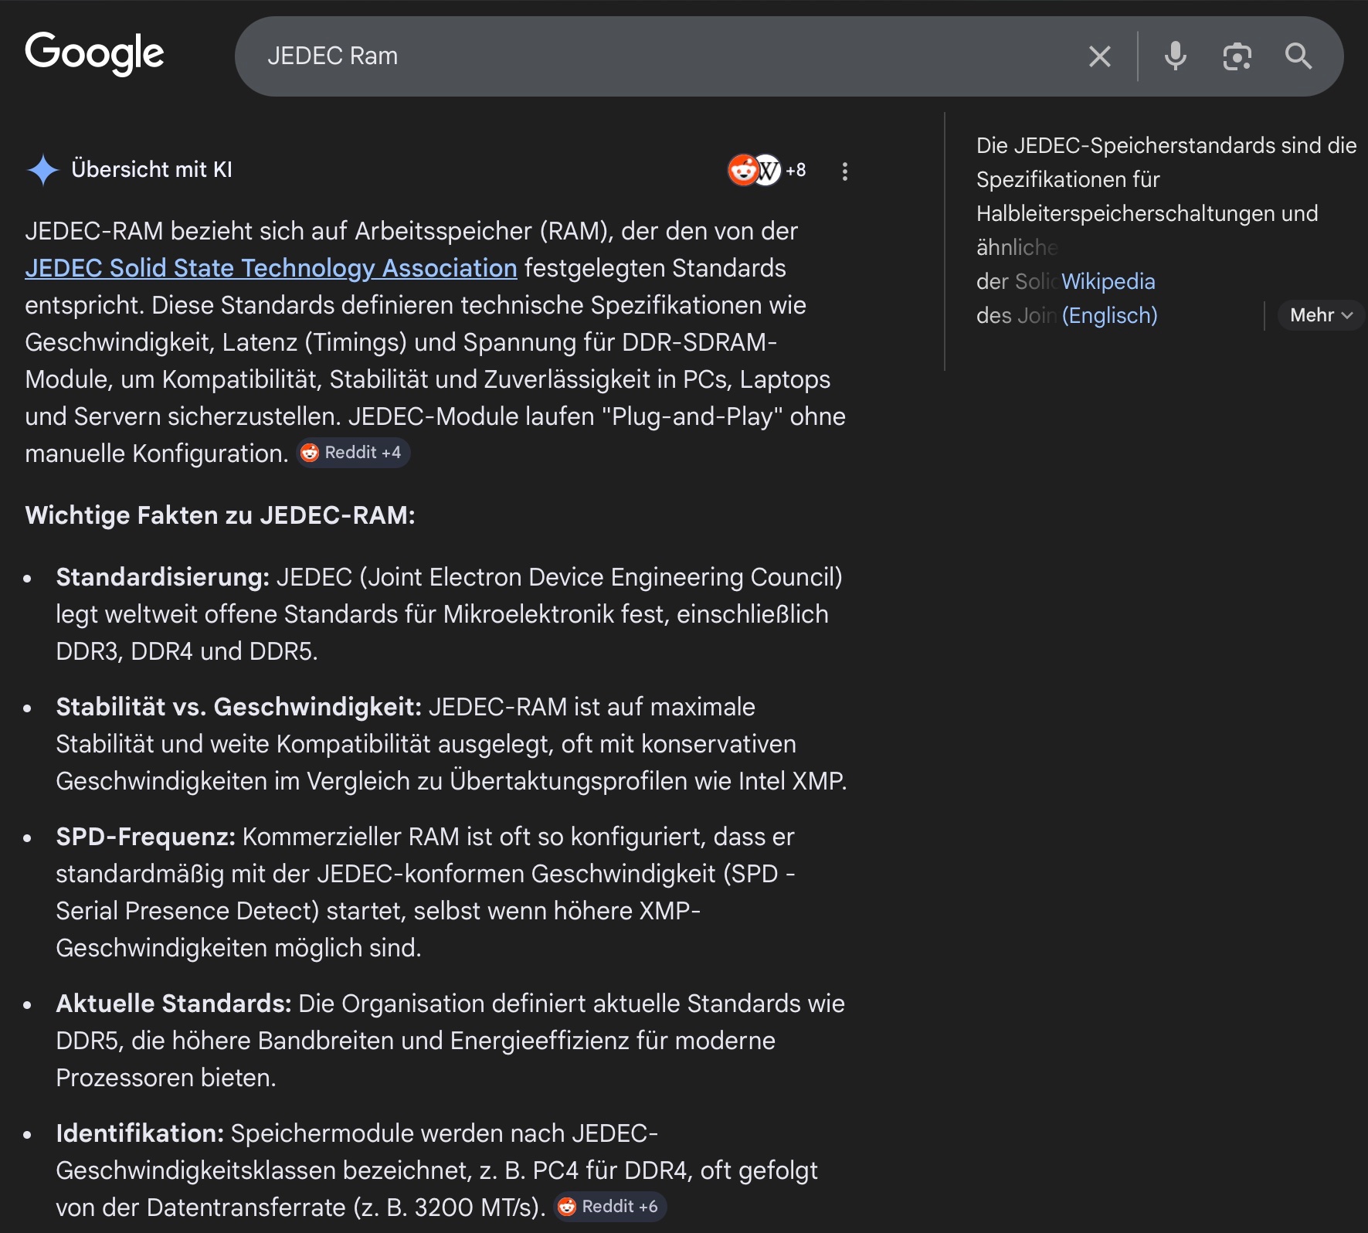This screenshot has height=1233, width=1368.
Task: Click the 'Die JEDEC-Speicherstandards sind die' sidebar text
Action: 1166,145
